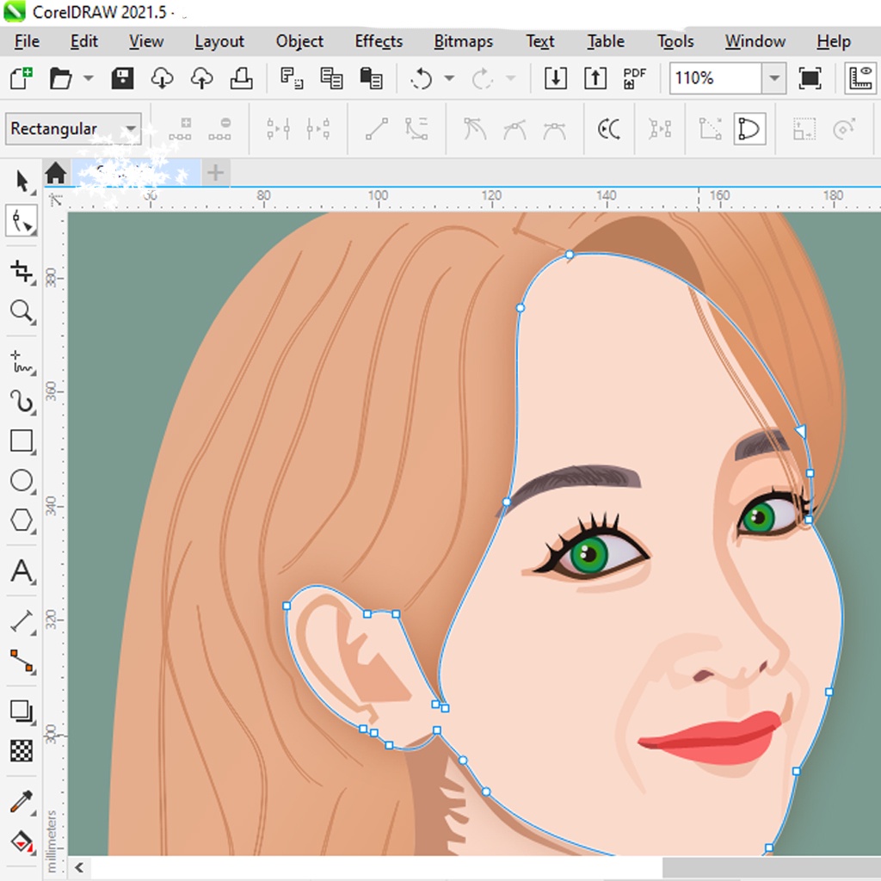Click the Home welcome screen button

(56, 173)
